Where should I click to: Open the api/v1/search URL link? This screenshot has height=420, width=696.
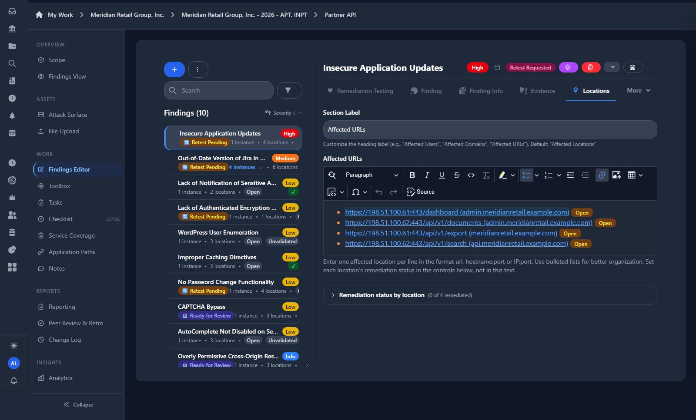(456, 244)
